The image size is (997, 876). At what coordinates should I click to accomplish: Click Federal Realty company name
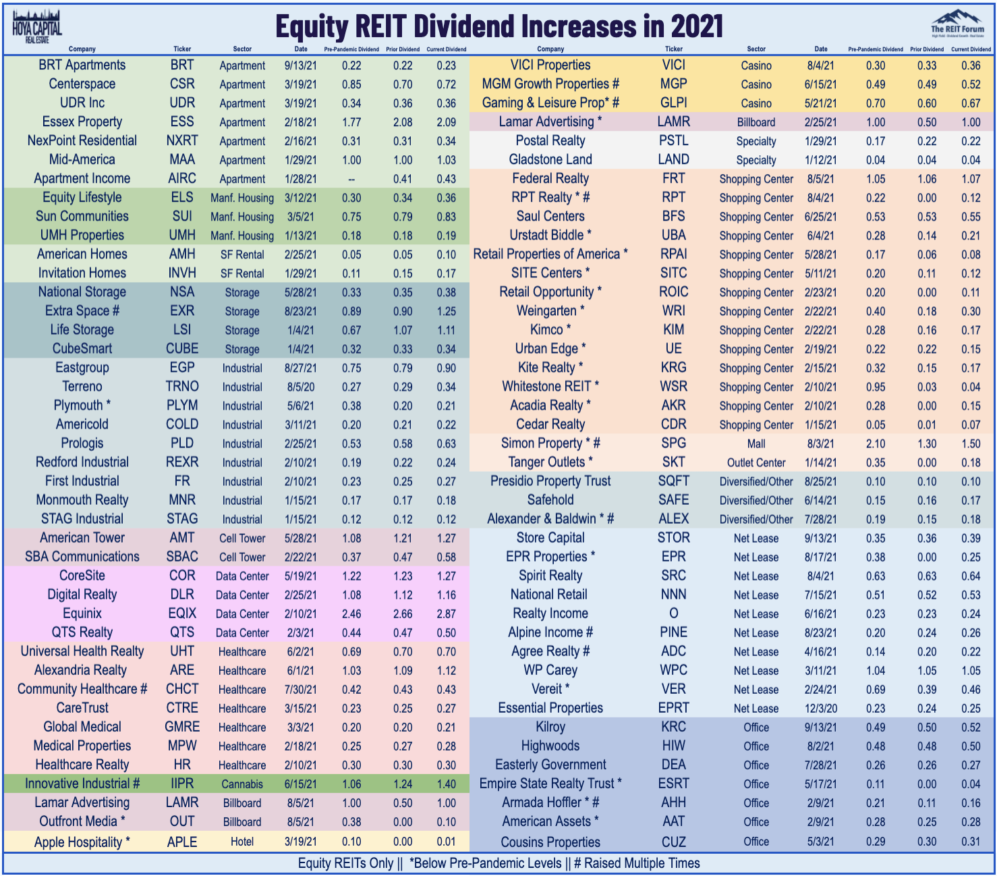pos(550,178)
